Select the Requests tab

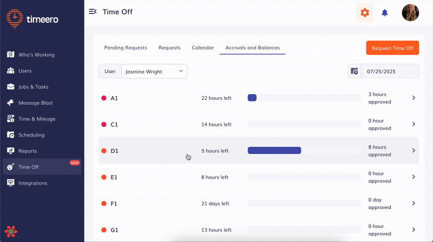click(x=169, y=48)
